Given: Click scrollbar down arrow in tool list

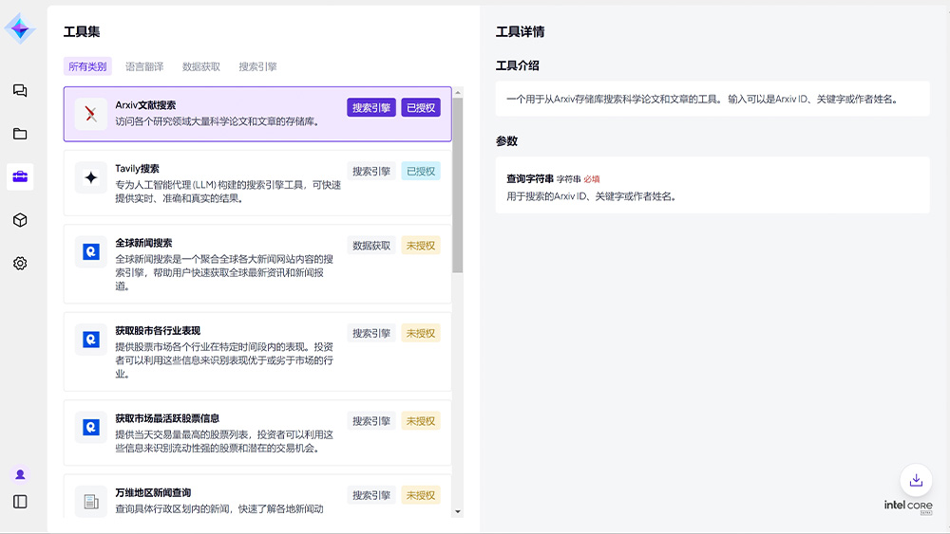Looking at the screenshot, I should click(x=459, y=511).
